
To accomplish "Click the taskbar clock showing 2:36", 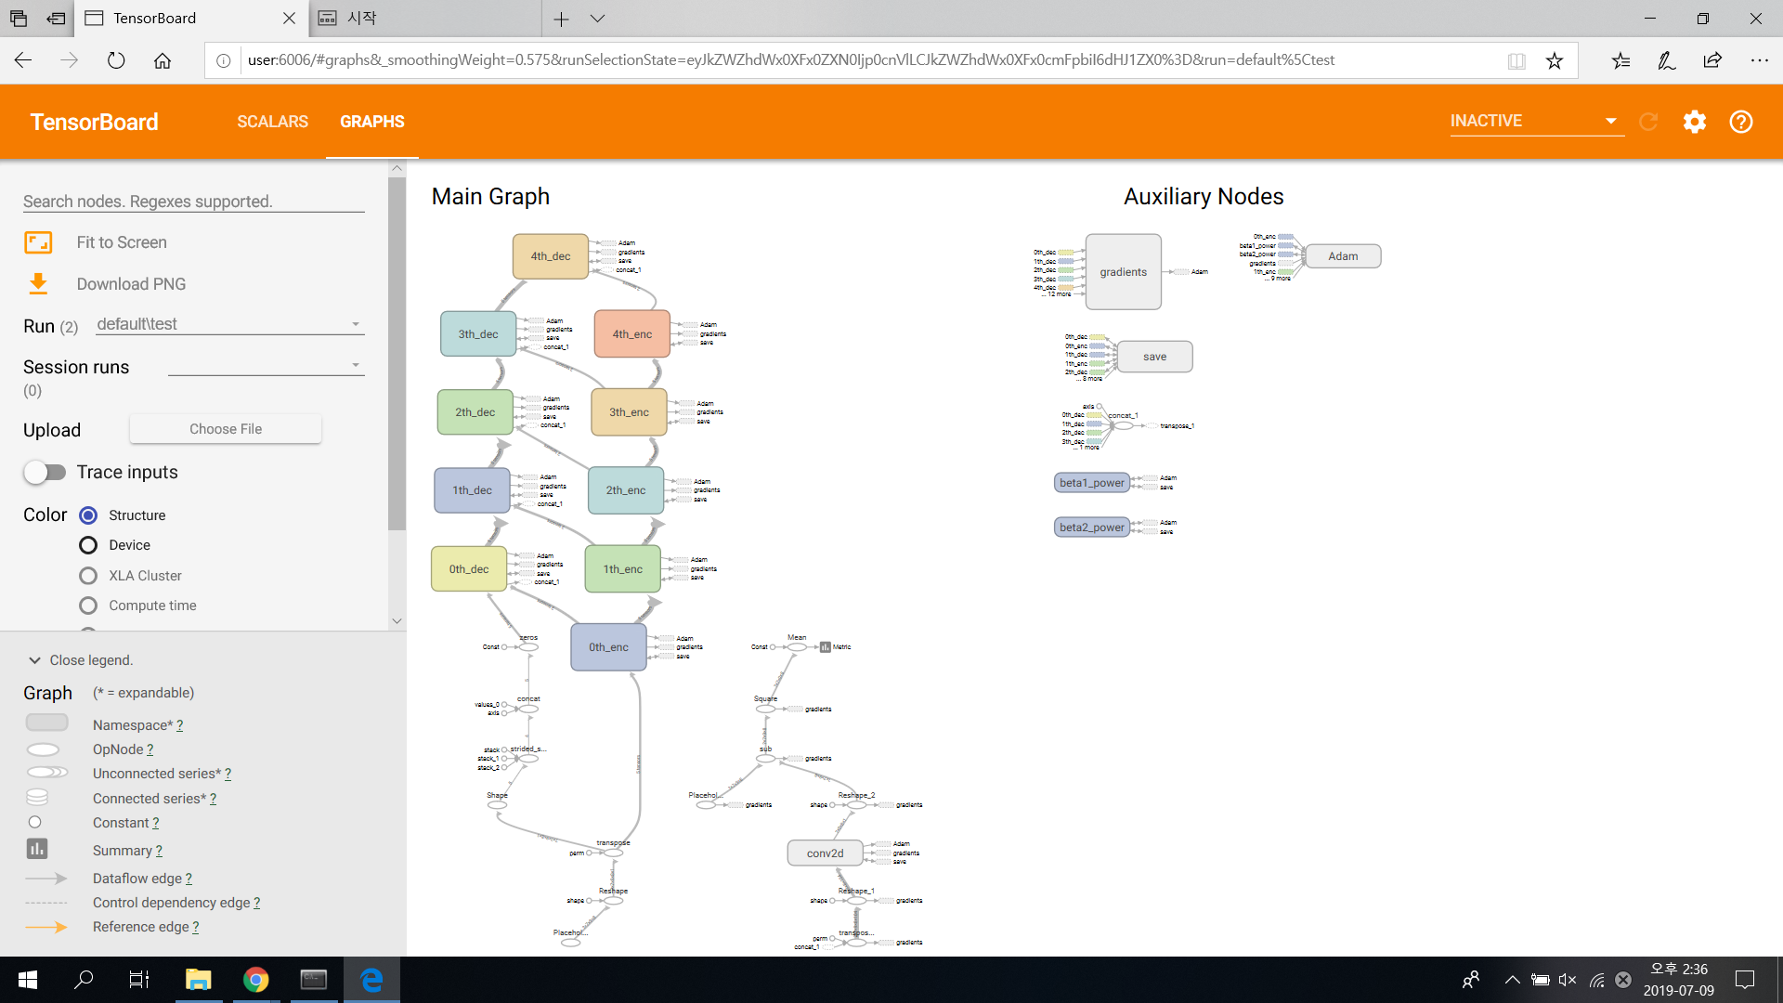I will (x=1679, y=980).
